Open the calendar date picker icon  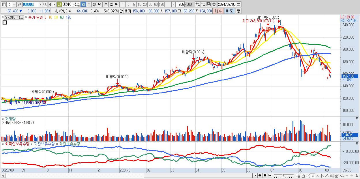239,4
